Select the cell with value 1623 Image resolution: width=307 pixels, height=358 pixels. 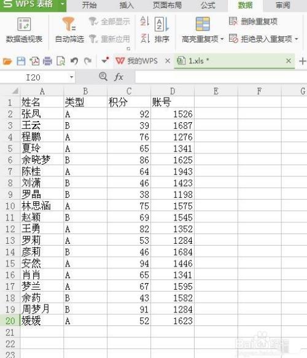173,321
